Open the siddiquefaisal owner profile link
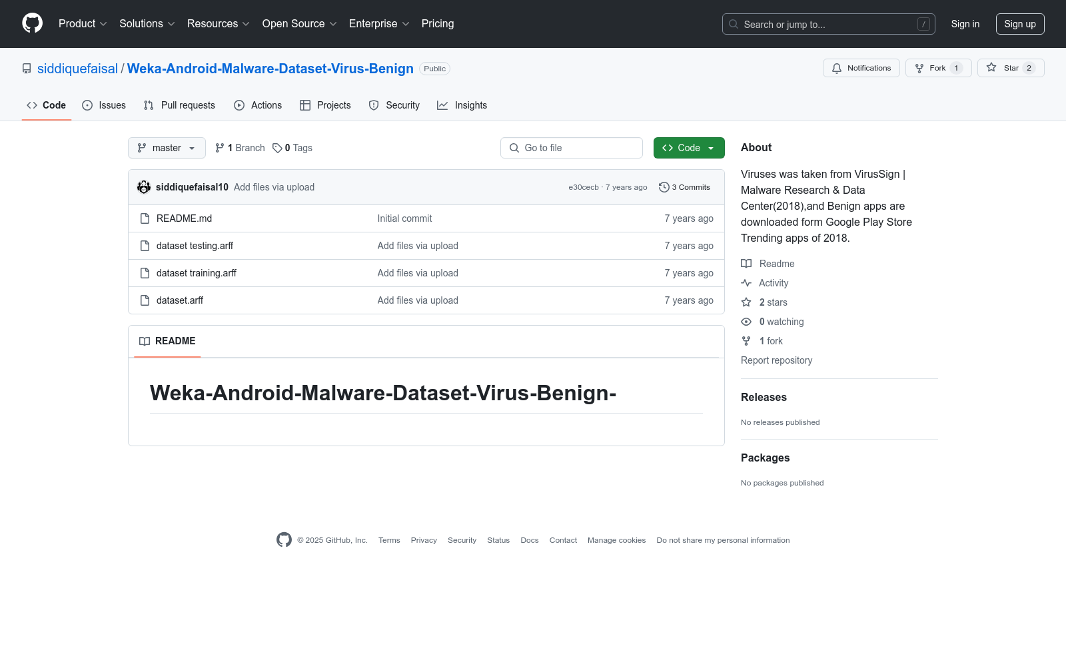The width and height of the screenshot is (1066, 666). (x=77, y=69)
